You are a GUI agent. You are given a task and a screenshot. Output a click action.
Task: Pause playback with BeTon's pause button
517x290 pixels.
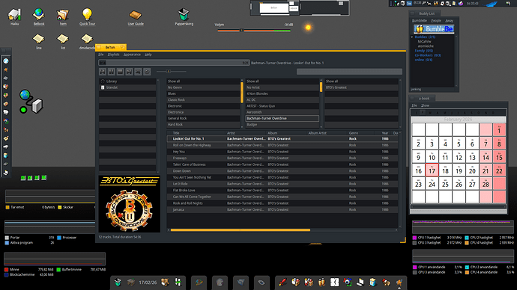click(112, 71)
